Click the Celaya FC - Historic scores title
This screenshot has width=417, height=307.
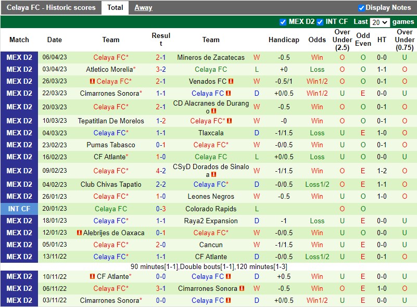51,7
